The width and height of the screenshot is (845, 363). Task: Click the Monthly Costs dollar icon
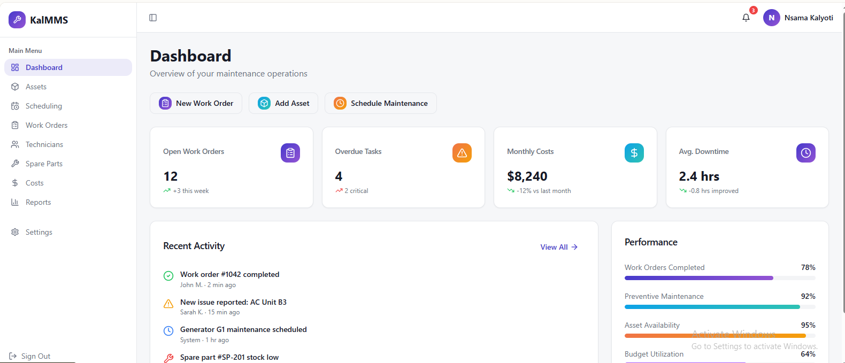coord(634,153)
